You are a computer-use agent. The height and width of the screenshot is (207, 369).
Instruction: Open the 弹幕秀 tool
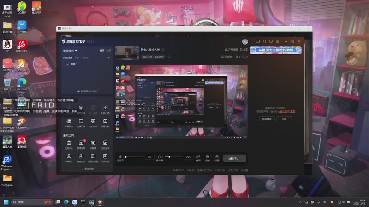tap(69, 158)
